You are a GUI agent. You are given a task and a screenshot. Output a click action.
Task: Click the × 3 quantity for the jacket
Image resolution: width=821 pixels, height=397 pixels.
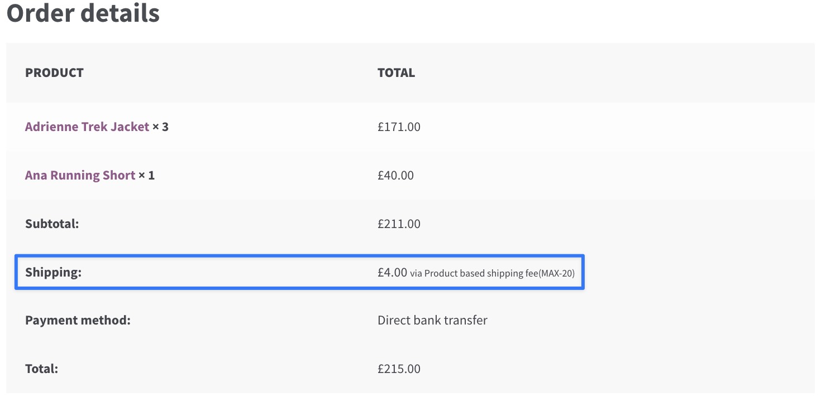point(161,127)
